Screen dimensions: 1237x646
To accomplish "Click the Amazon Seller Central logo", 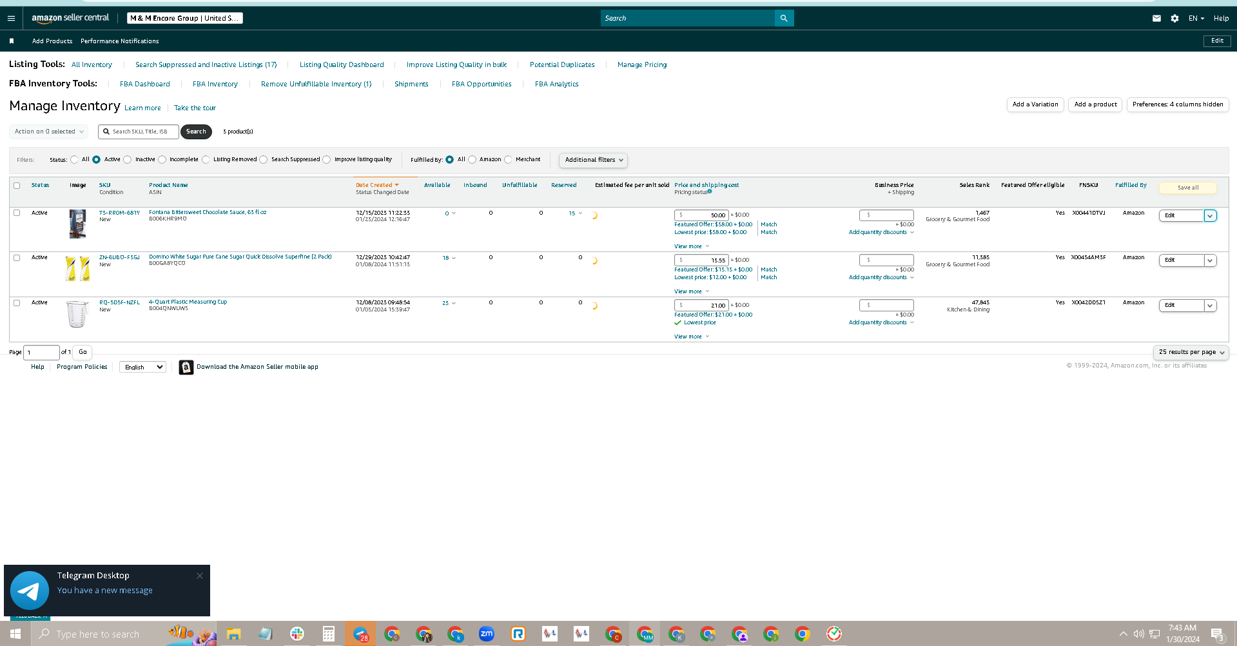I will point(70,18).
